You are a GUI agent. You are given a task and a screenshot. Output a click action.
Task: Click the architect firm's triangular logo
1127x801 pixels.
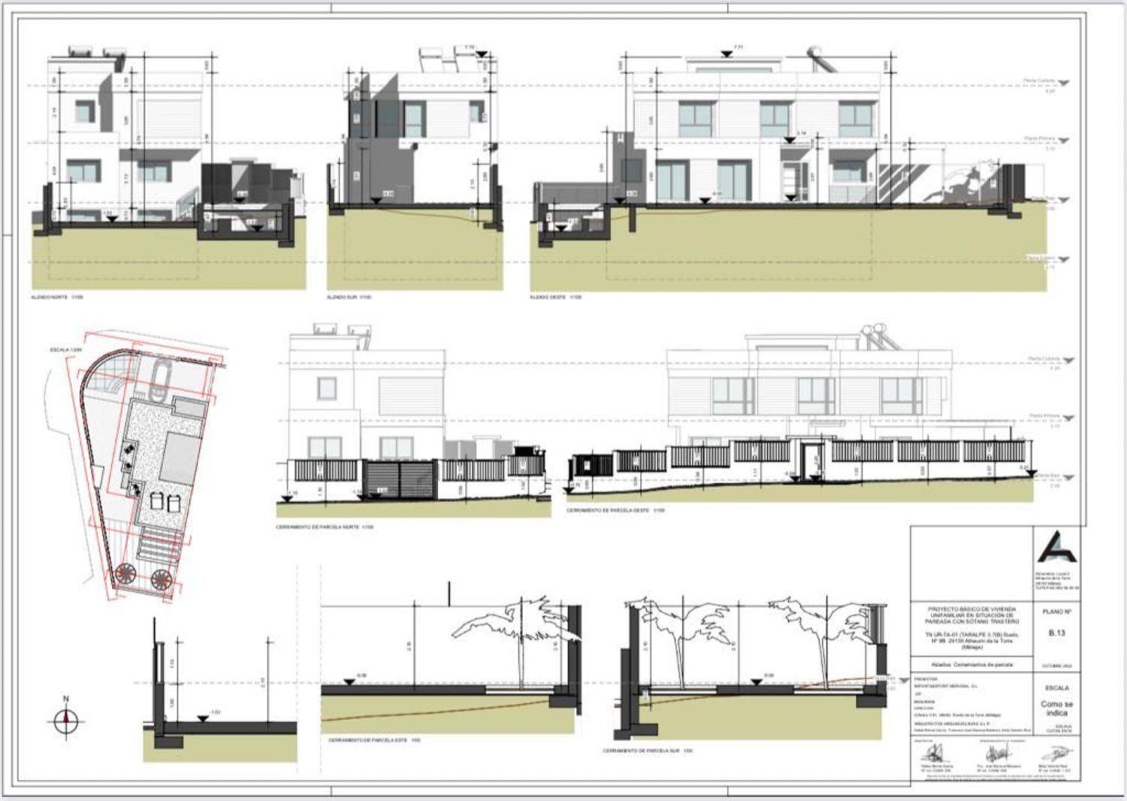[x=1056, y=547]
